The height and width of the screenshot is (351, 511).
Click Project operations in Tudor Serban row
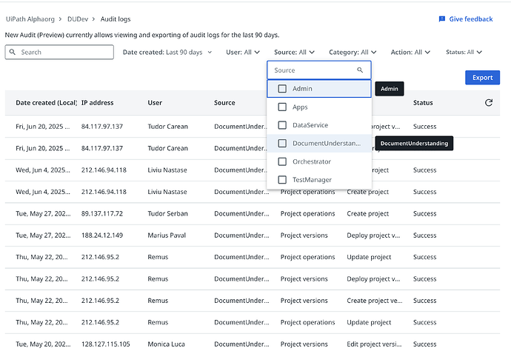[307, 213]
